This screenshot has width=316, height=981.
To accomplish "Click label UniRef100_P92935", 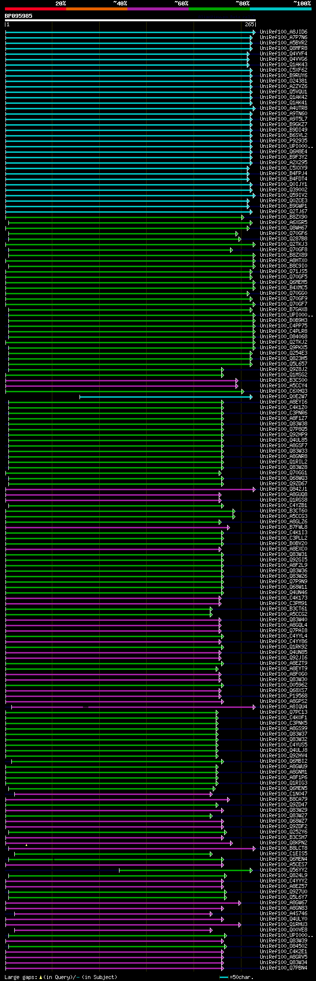I will tap(283, 141).
